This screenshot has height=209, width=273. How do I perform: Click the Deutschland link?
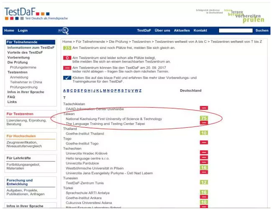click(191, 90)
